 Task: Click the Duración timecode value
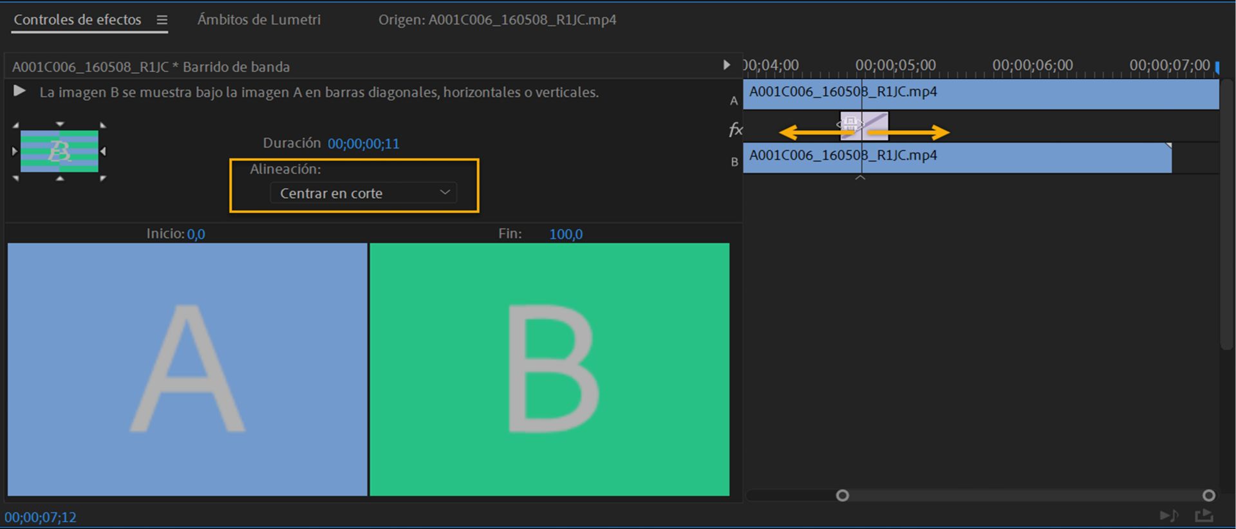click(x=363, y=144)
